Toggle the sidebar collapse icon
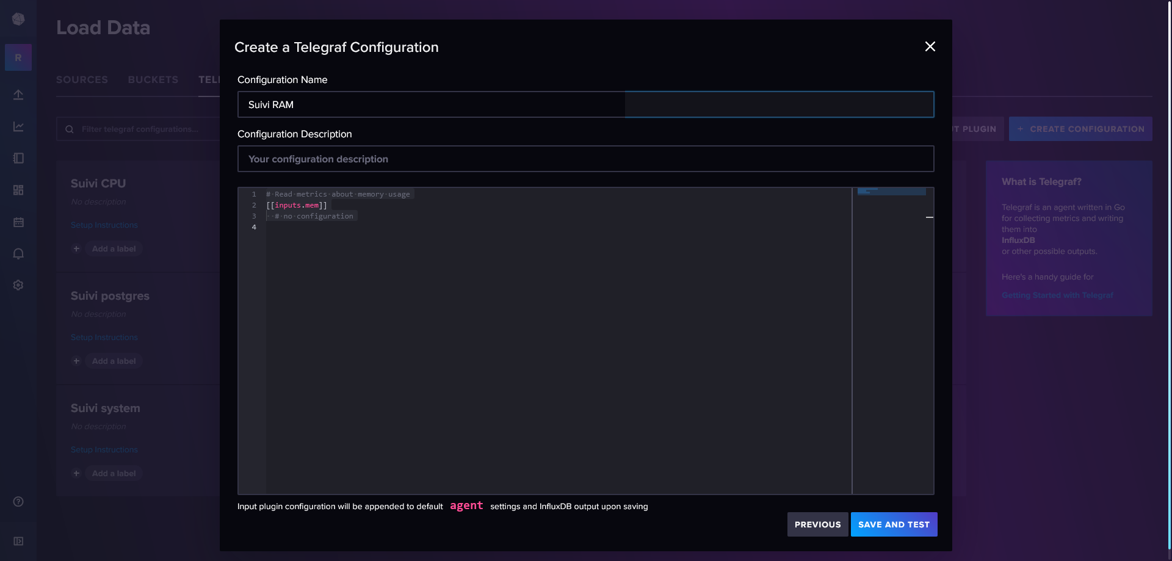The image size is (1172, 561). [18, 541]
